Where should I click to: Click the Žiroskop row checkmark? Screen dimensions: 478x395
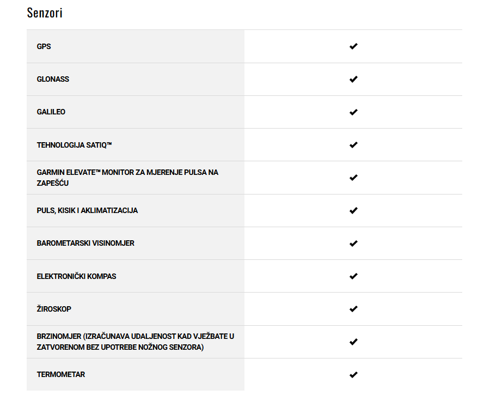(353, 309)
